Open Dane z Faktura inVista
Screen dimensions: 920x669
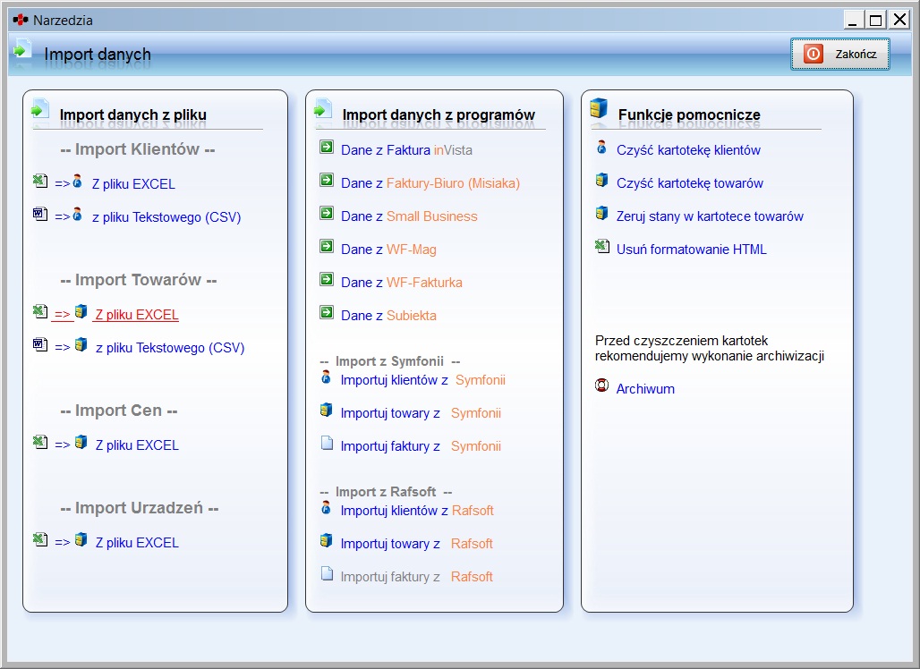click(x=406, y=150)
